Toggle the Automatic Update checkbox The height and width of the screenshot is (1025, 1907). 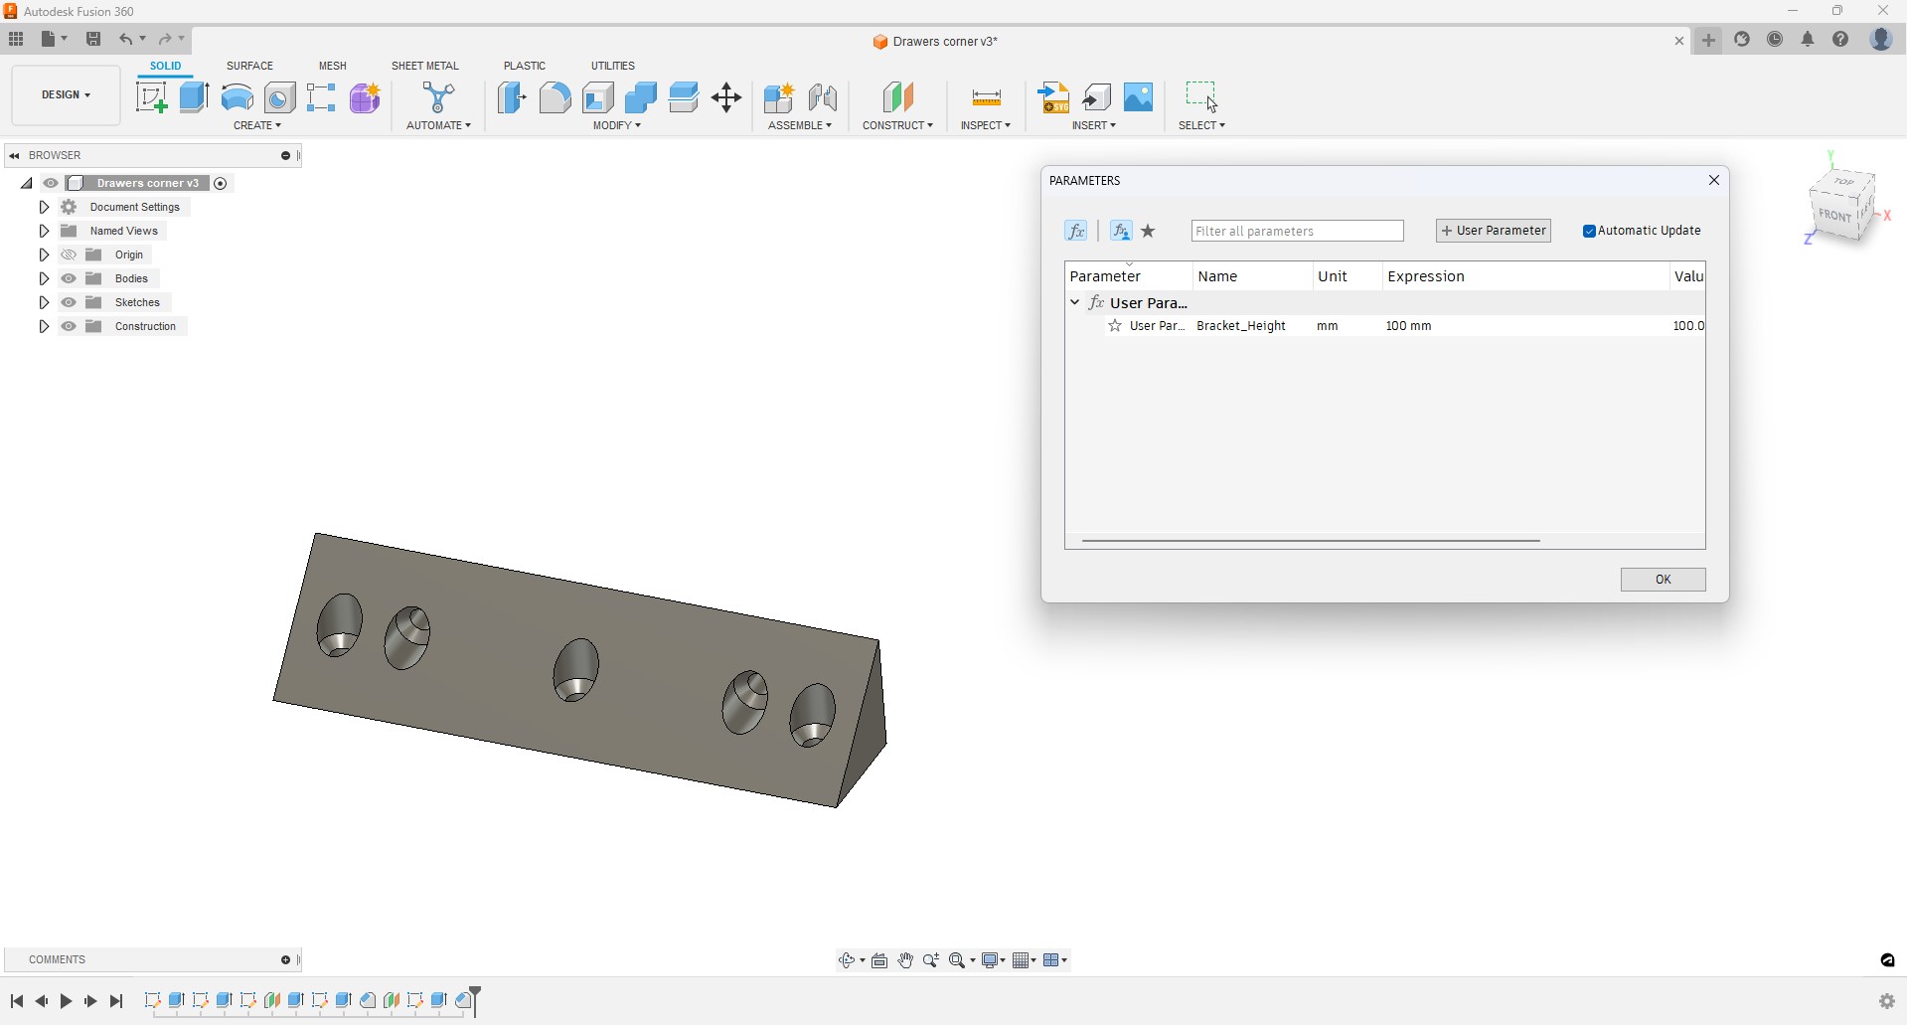(x=1589, y=231)
